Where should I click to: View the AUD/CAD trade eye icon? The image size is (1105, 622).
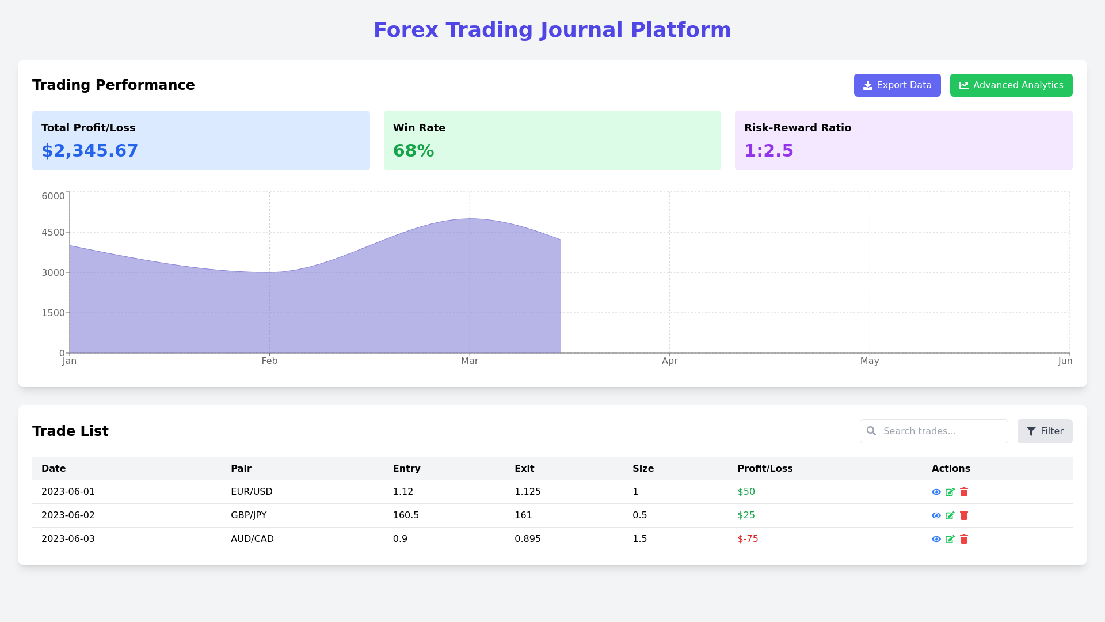[936, 539]
